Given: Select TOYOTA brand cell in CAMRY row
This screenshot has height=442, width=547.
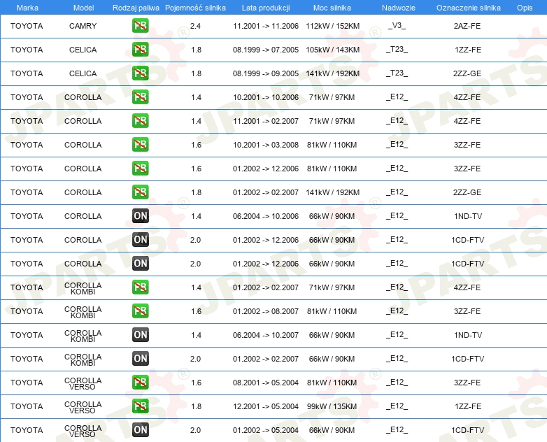Looking at the screenshot, I should point(27,26).
